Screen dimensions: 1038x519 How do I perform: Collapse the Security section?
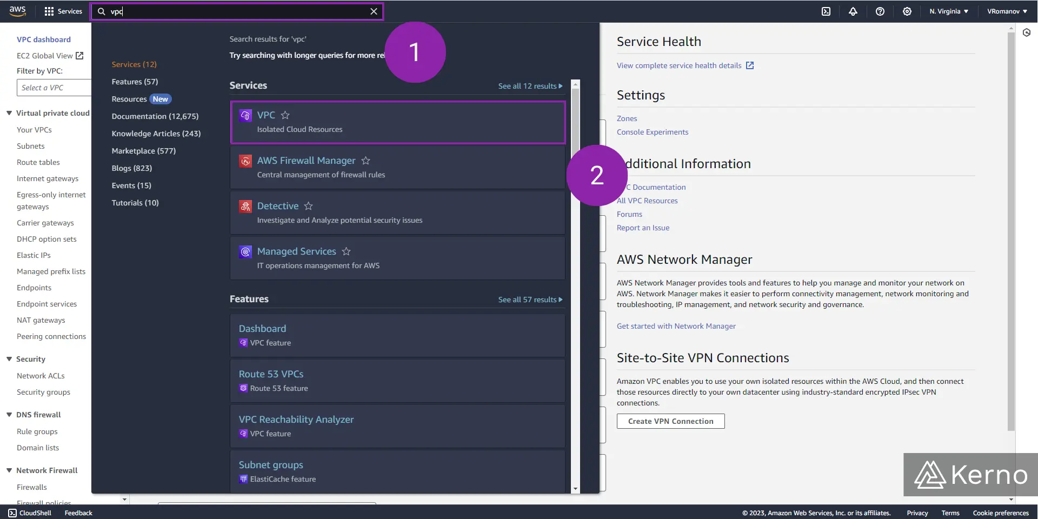pos(9,359)
